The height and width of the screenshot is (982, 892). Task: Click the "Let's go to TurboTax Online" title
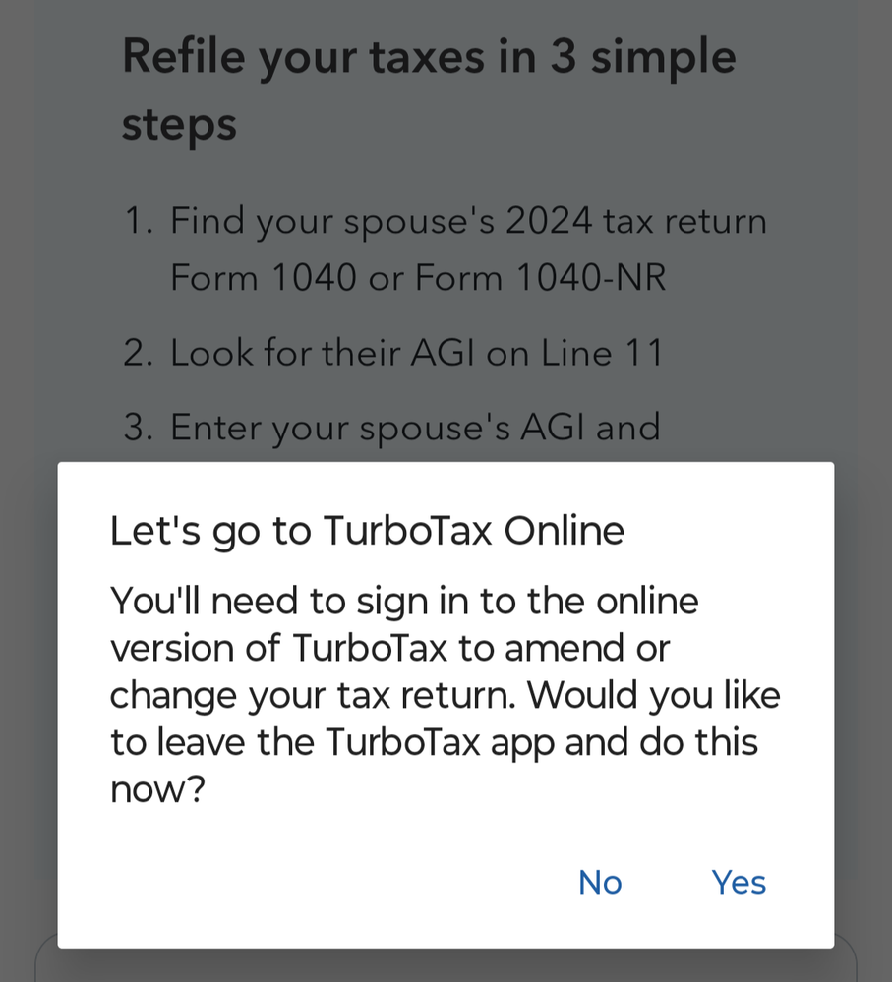(367, 531)
